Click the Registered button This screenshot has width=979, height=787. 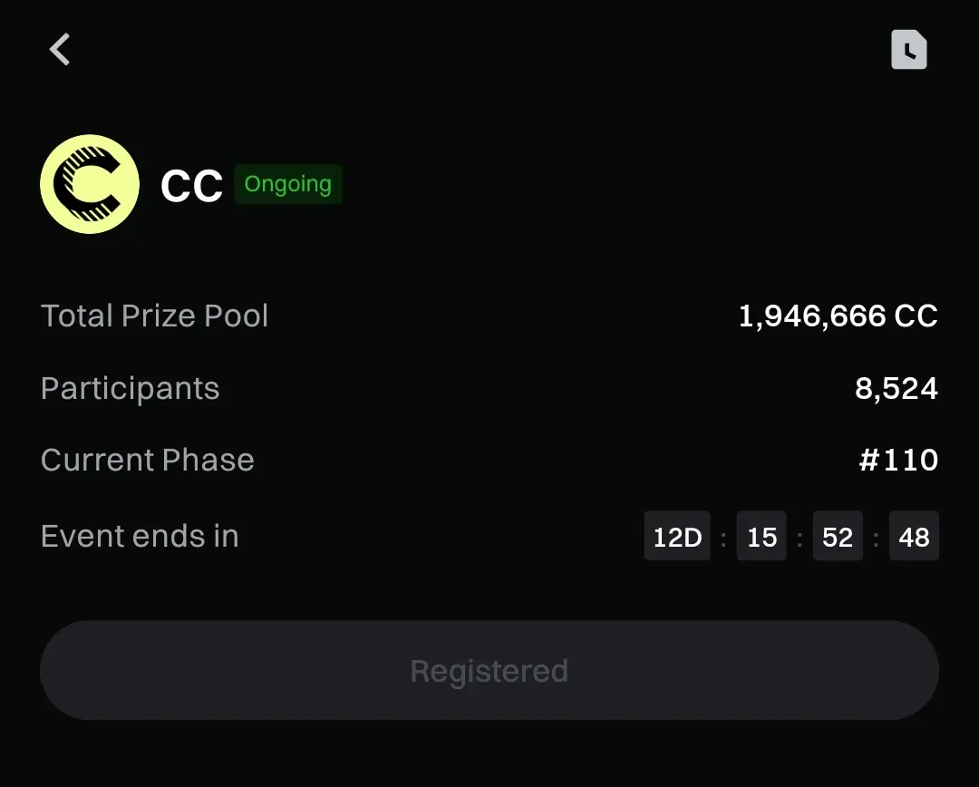[489, 670]
